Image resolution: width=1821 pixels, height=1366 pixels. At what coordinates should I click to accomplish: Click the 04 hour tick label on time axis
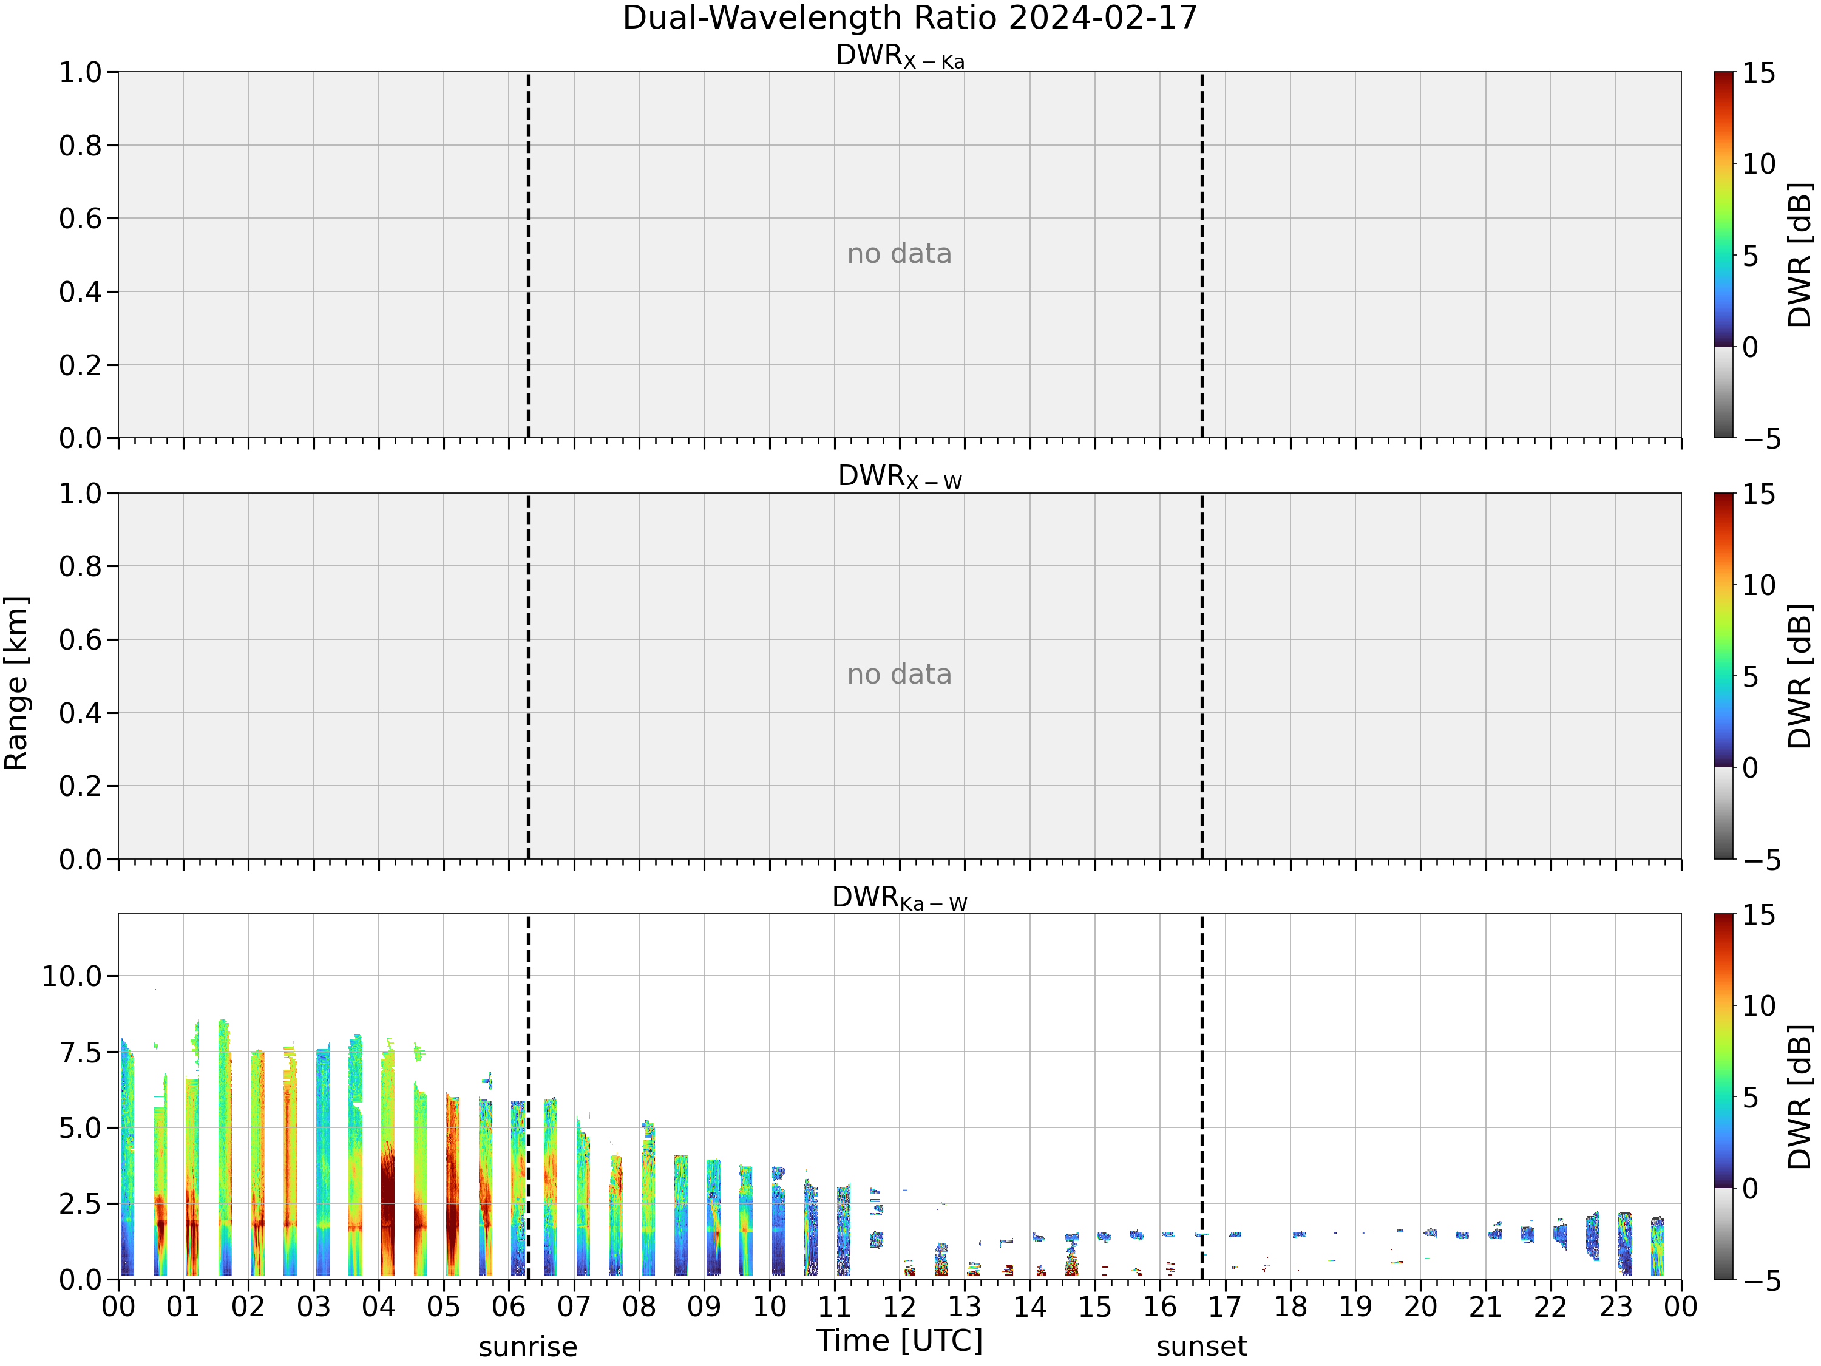(379, 1307)
